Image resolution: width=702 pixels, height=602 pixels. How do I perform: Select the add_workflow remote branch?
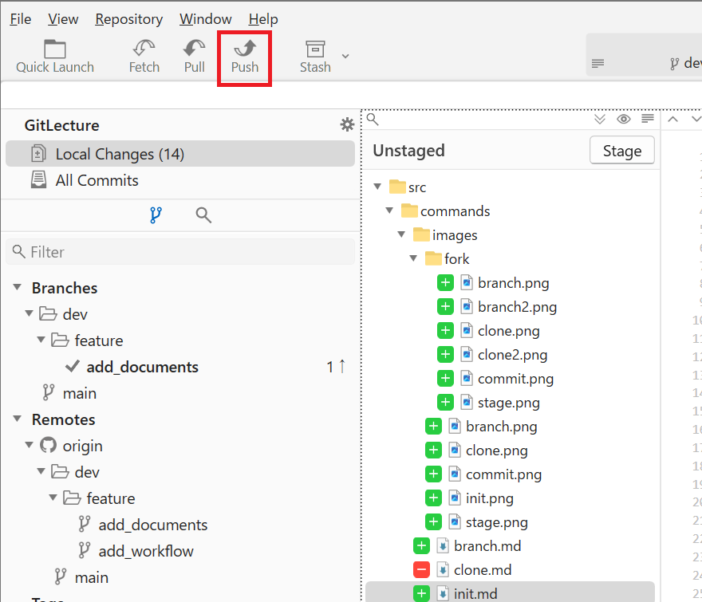tap(146, 551)
